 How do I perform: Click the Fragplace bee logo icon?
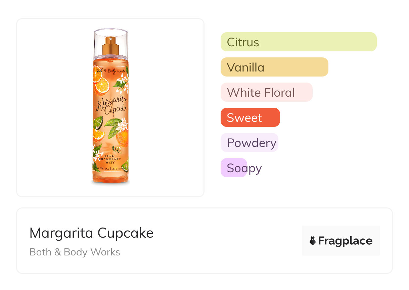[313, 241]
